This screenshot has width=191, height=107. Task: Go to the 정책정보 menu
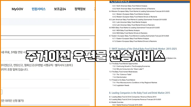click(80, 9)
